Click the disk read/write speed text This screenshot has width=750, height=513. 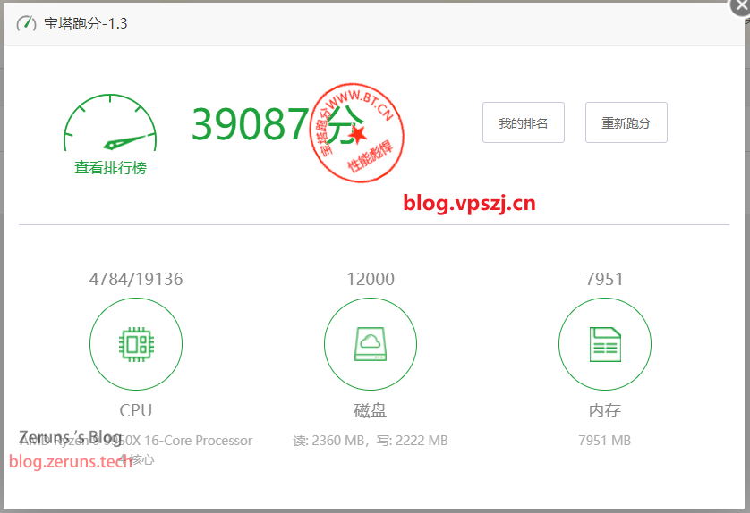(370, 440)
